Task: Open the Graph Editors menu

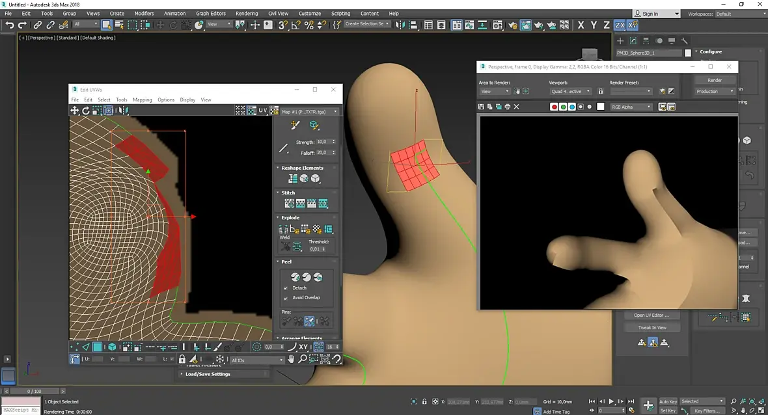Action: 211,13
